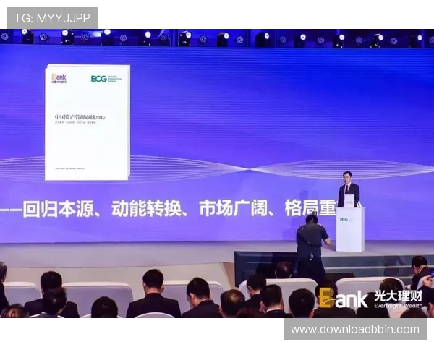Open the www.downloadbbin.com link
Viewport: 434px width, 347px height.
(354, 329)
